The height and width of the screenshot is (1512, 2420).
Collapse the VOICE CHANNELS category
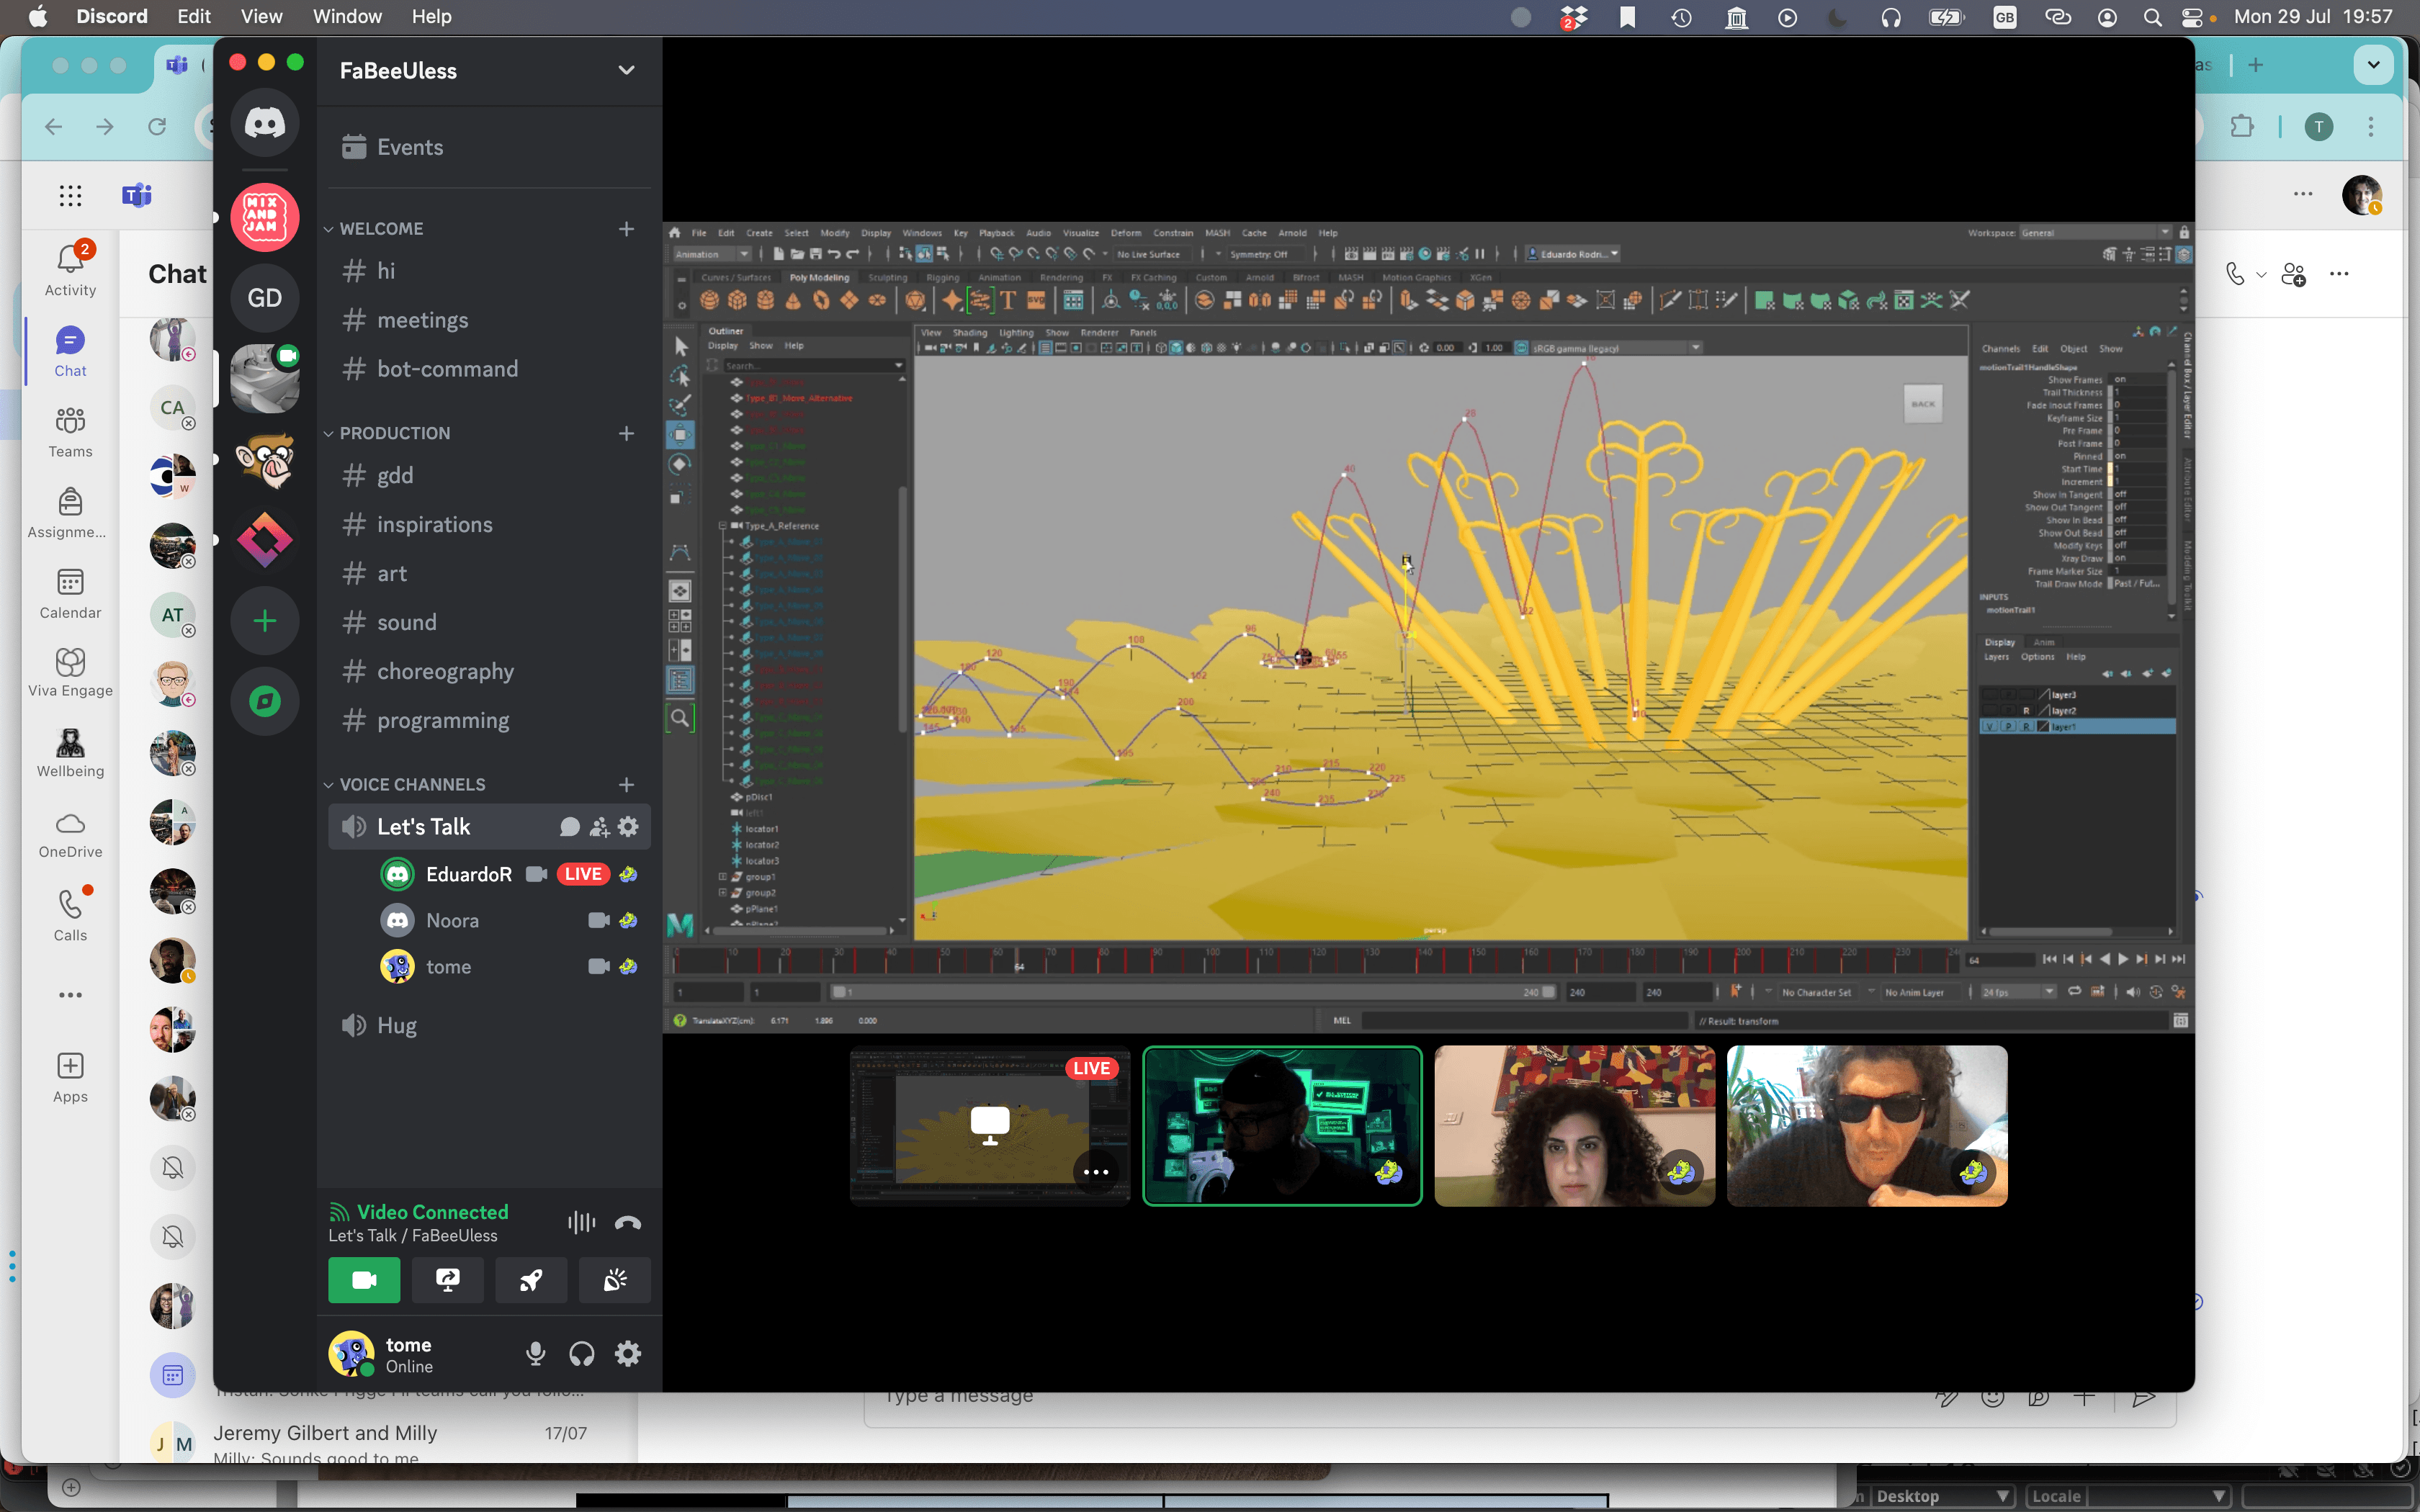(x=411, y=784)
